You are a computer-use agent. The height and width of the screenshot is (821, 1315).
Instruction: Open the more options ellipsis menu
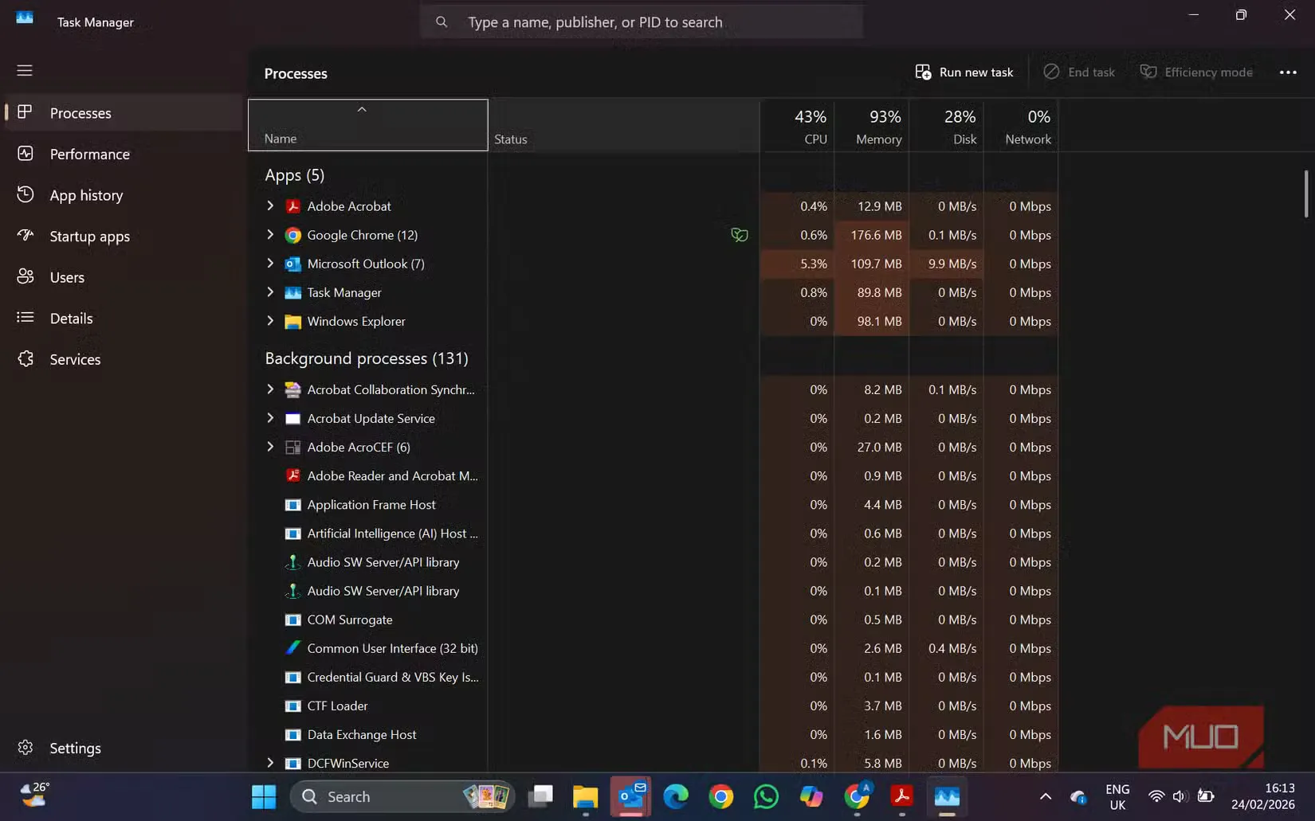click(x=1286, y=72)
